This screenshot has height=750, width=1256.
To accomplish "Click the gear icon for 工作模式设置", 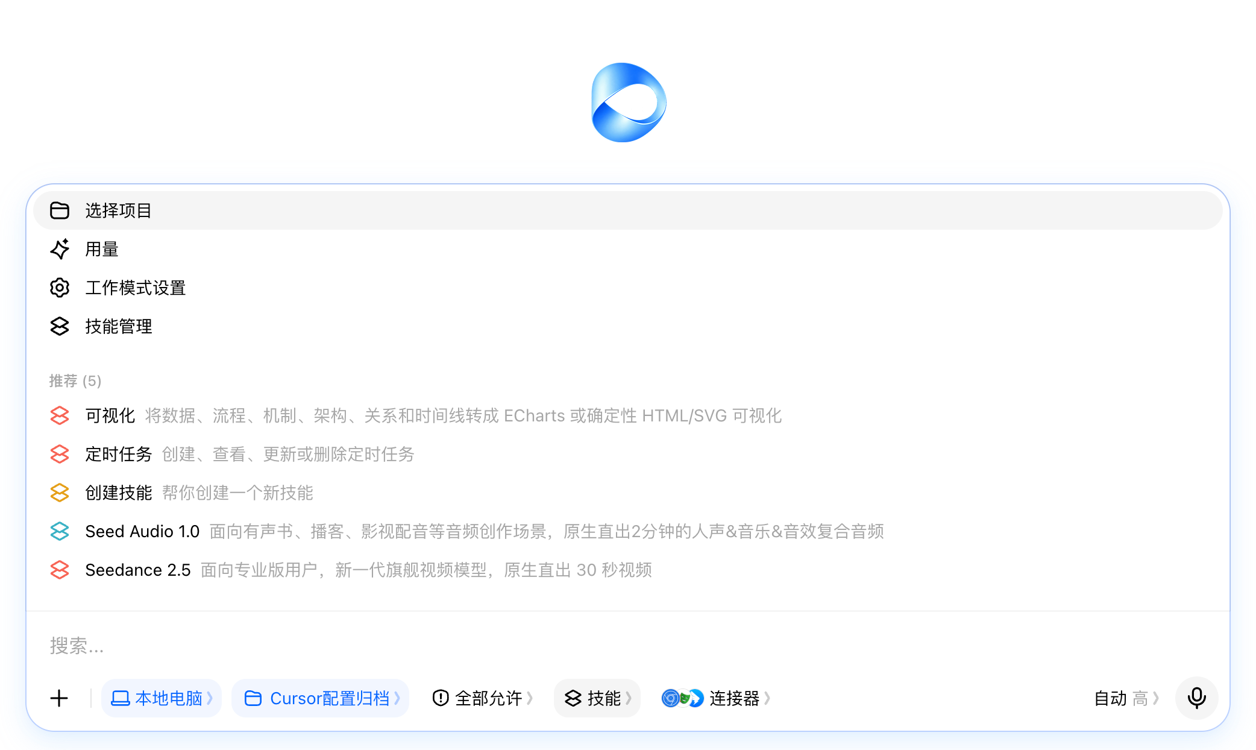I will (60, 288).
